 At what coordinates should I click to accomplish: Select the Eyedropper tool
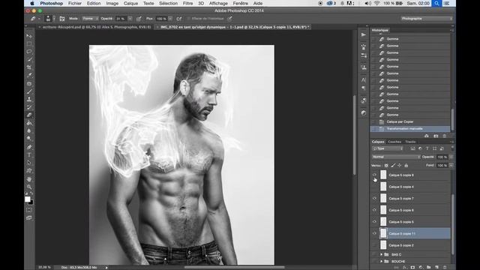29,75
